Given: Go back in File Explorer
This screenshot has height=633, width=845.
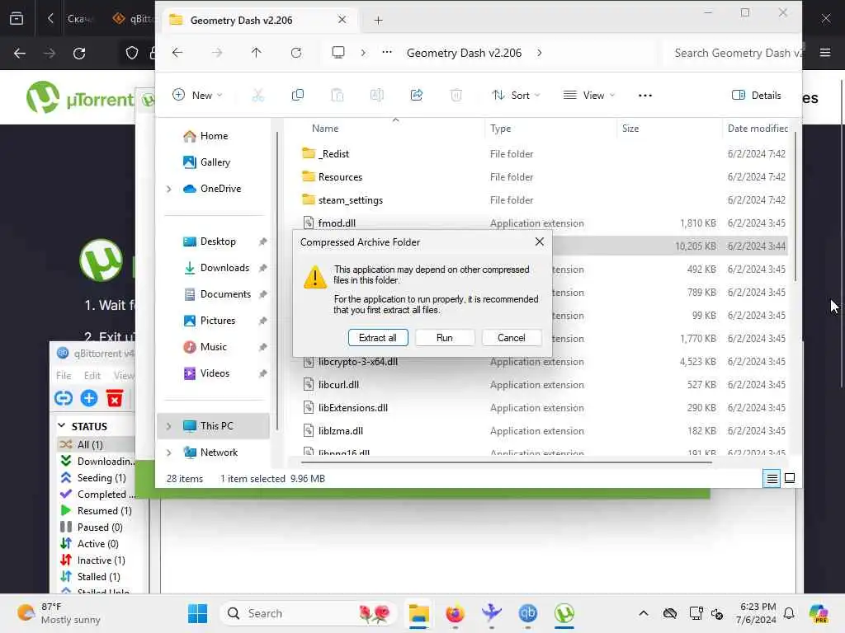Looking at the screenshot, I should [177, 53].
